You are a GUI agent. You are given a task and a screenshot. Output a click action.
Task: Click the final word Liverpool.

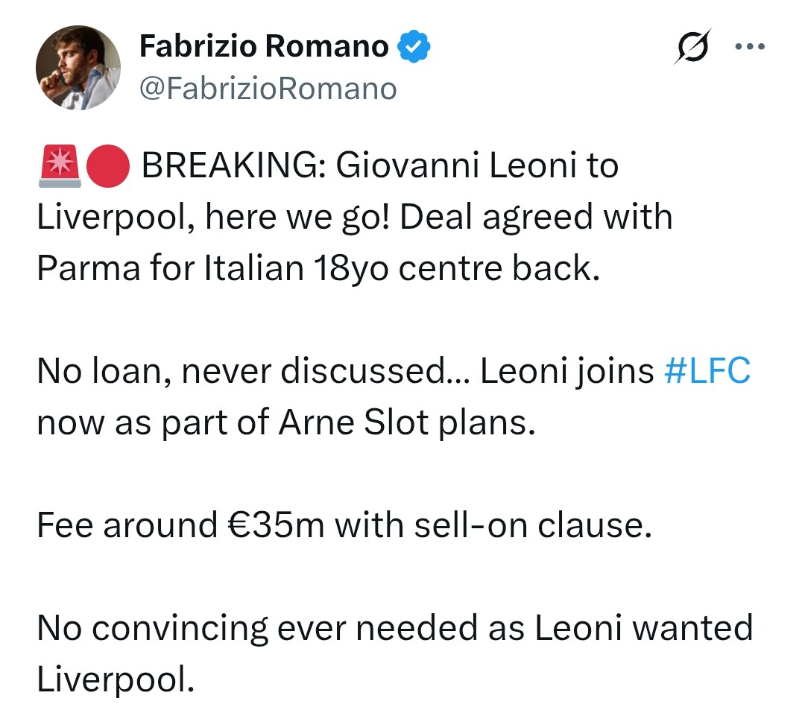click(116, 679)
